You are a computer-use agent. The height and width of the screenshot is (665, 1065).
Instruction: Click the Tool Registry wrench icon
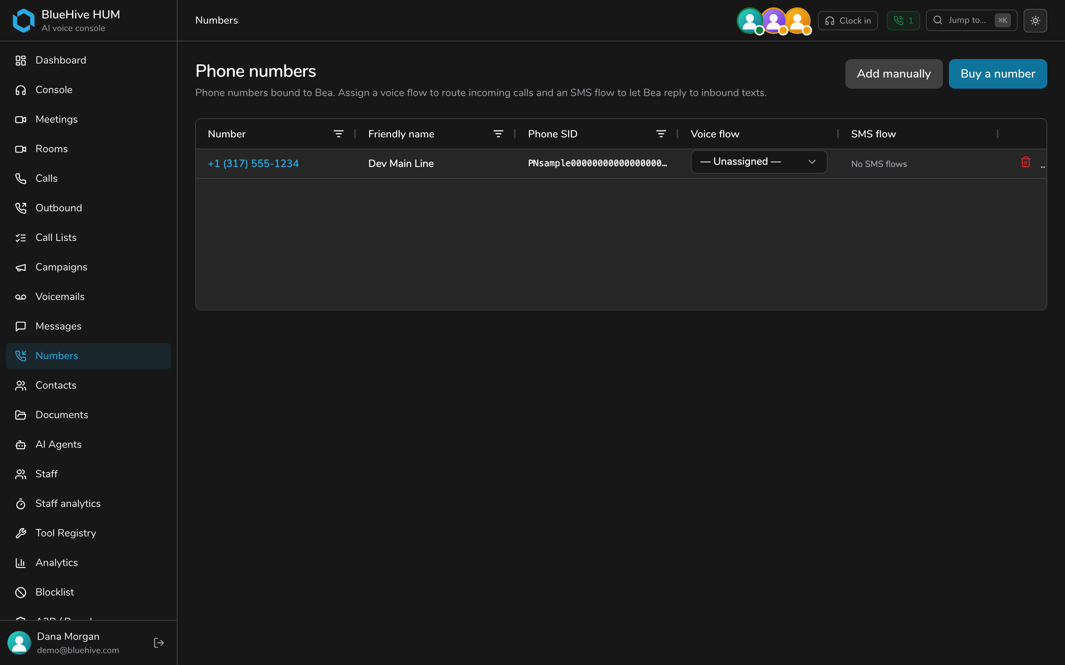point(21,533)
